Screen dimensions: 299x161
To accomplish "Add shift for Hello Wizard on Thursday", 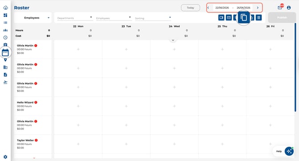I will coord(222,106).
